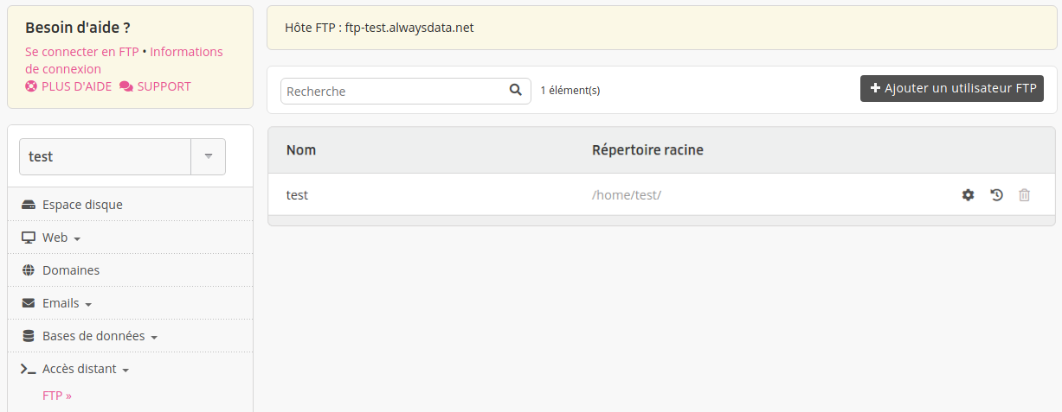Click the hard drive icon beside Espace disque
This screenshot has height=412, width=1062.
29,205
